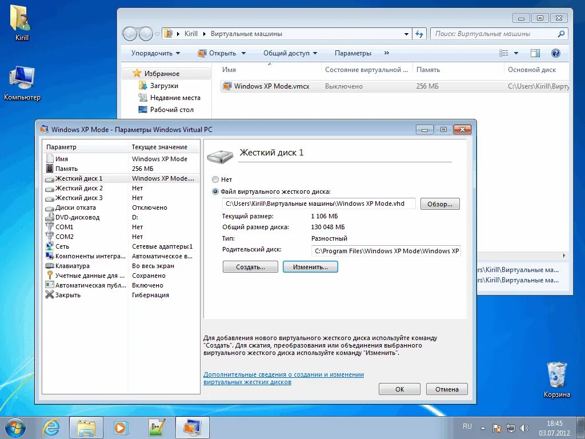Click the COM2 port icon
The image size is (585, 439).
point(50,236)
